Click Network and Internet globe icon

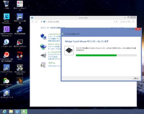pyautogui.click(x=43, y=47)
